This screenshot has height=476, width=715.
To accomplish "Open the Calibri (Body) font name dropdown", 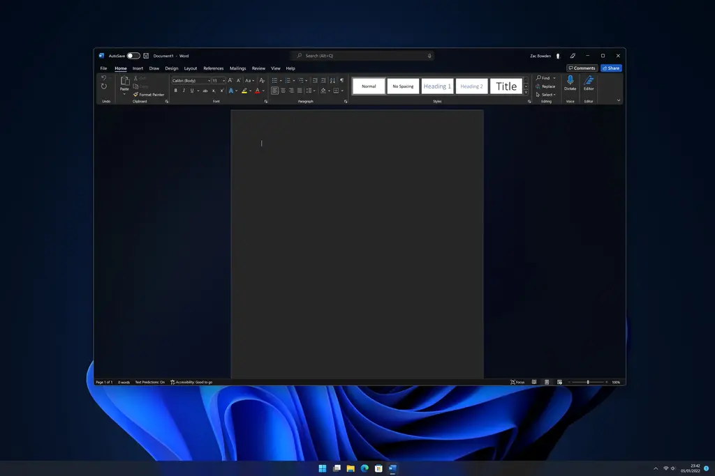I will click(x=209, y=81).
